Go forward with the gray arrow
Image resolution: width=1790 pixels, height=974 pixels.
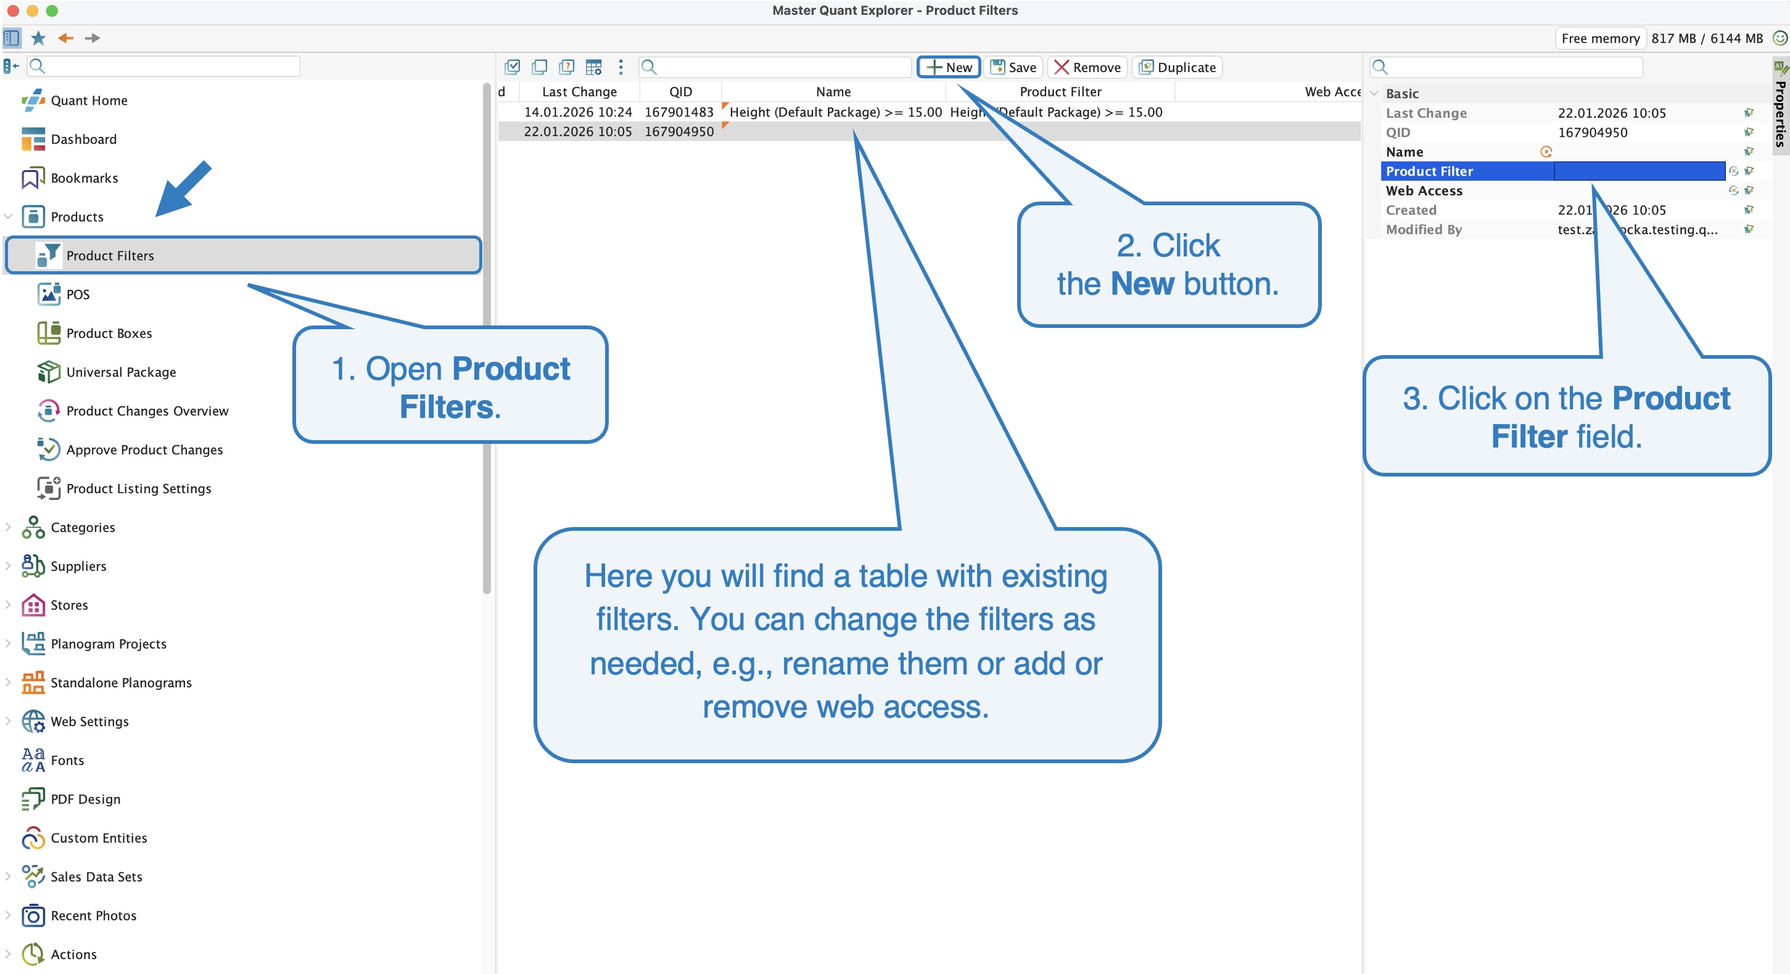pos(93,38)
